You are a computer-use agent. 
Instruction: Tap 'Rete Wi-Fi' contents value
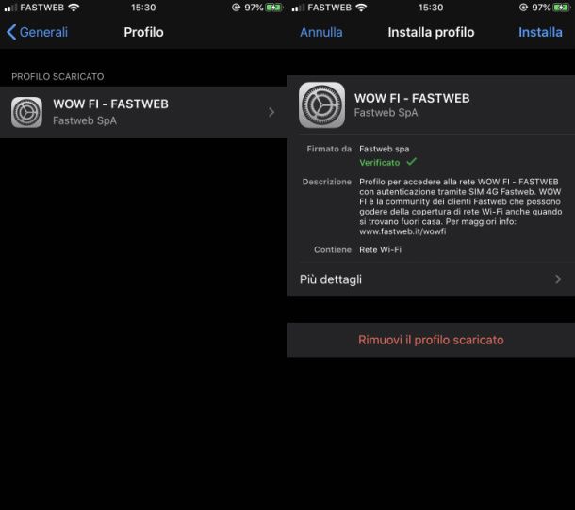380,249
